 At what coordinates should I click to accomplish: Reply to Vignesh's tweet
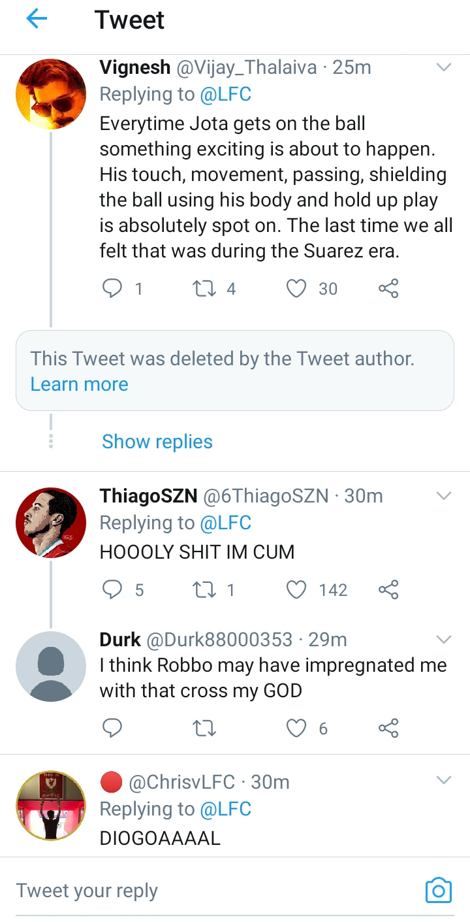click(113, 288)
